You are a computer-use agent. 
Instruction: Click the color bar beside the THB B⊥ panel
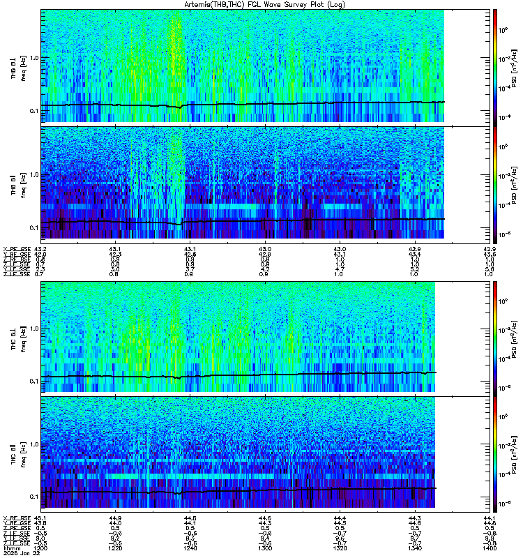pos(495,68)
